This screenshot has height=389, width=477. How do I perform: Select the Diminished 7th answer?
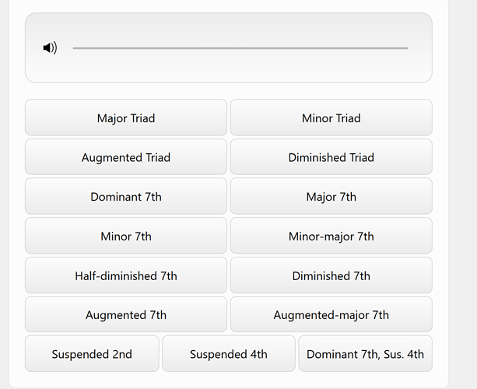(x=331, y=275)
